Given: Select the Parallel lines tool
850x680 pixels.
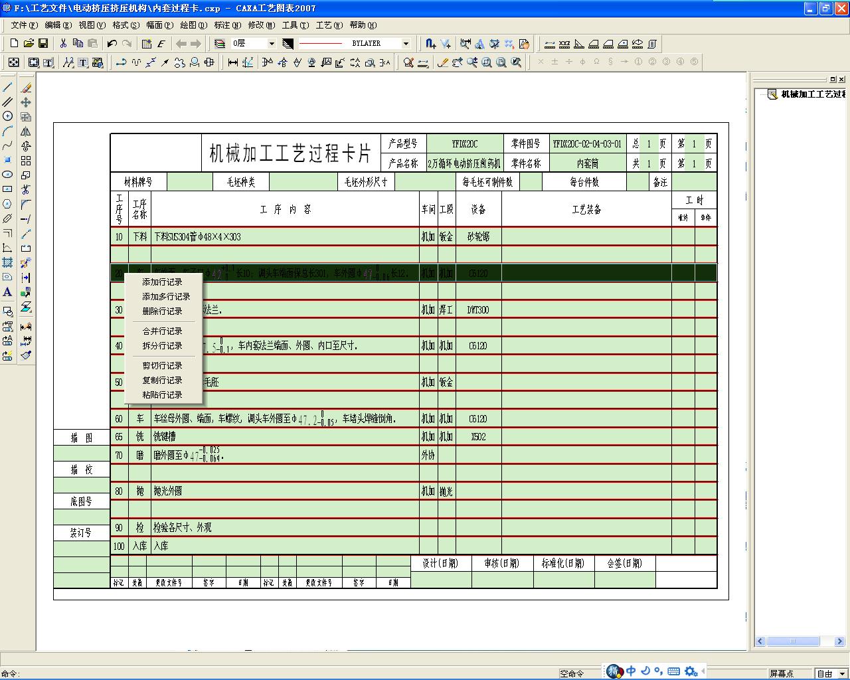Looking at the screenshot, I should (x=8, y=102).
